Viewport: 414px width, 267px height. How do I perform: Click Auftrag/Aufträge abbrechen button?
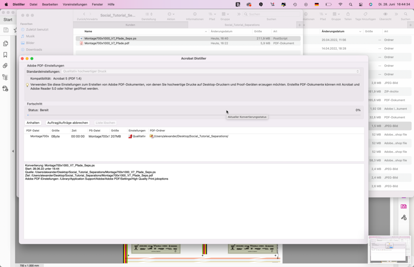(67, 123)
